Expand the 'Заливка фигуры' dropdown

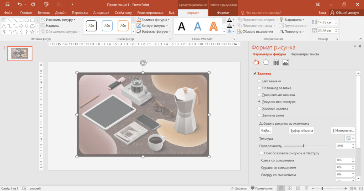pos(153,20)
